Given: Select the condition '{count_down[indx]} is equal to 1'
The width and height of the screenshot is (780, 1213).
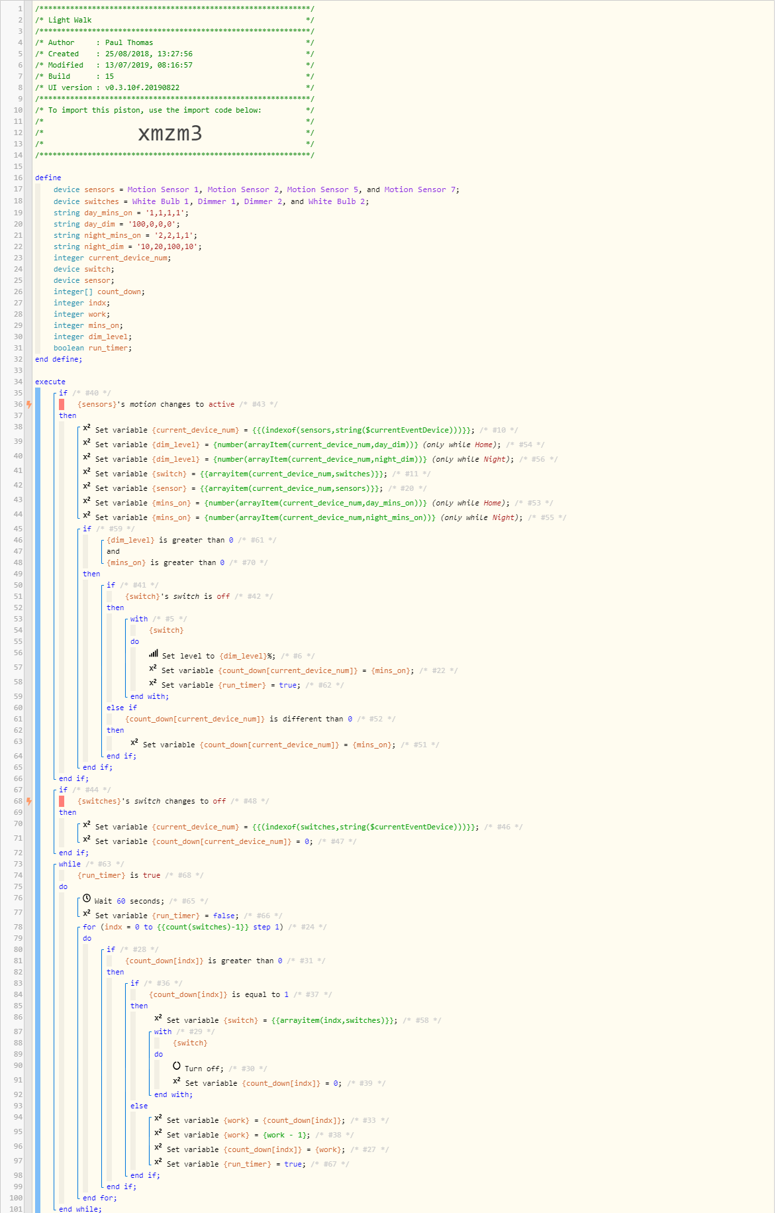Looking at the screenshot, I should coord(219,994).
